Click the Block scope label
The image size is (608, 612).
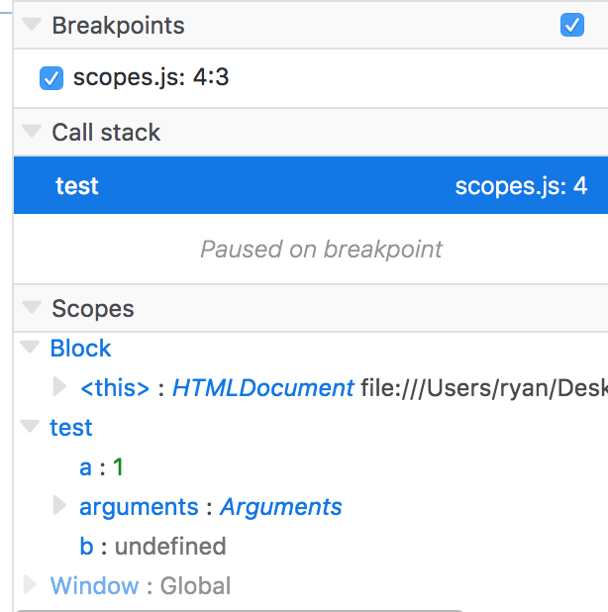click(80, 349)
